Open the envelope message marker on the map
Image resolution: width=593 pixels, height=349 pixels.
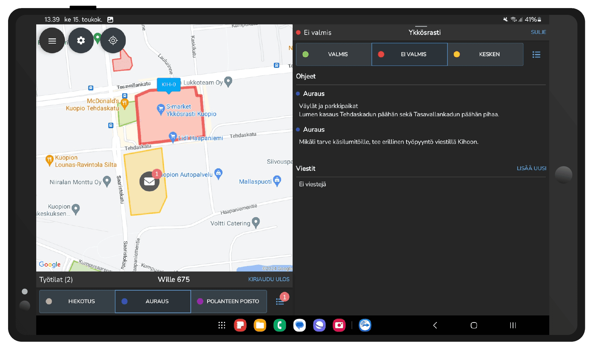(149, 182)
